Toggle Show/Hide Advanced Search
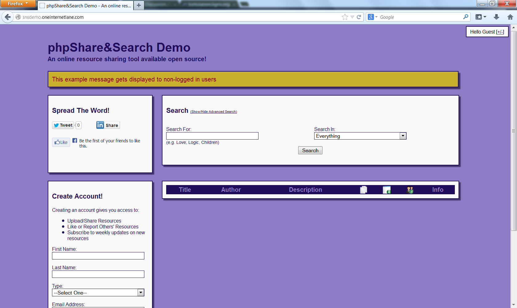This screenshot has height=308, width=517. tap(213, 112)
